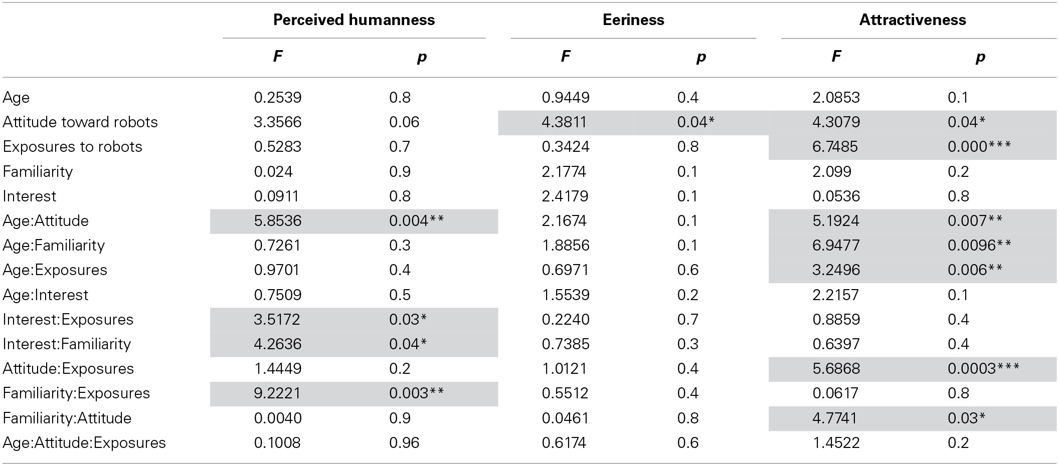
Task: Click the 4.3811 Eeriness F value
Action: 565,122
